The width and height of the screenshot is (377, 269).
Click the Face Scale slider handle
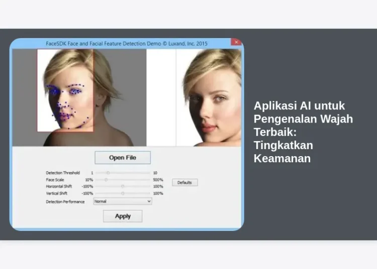106,179
